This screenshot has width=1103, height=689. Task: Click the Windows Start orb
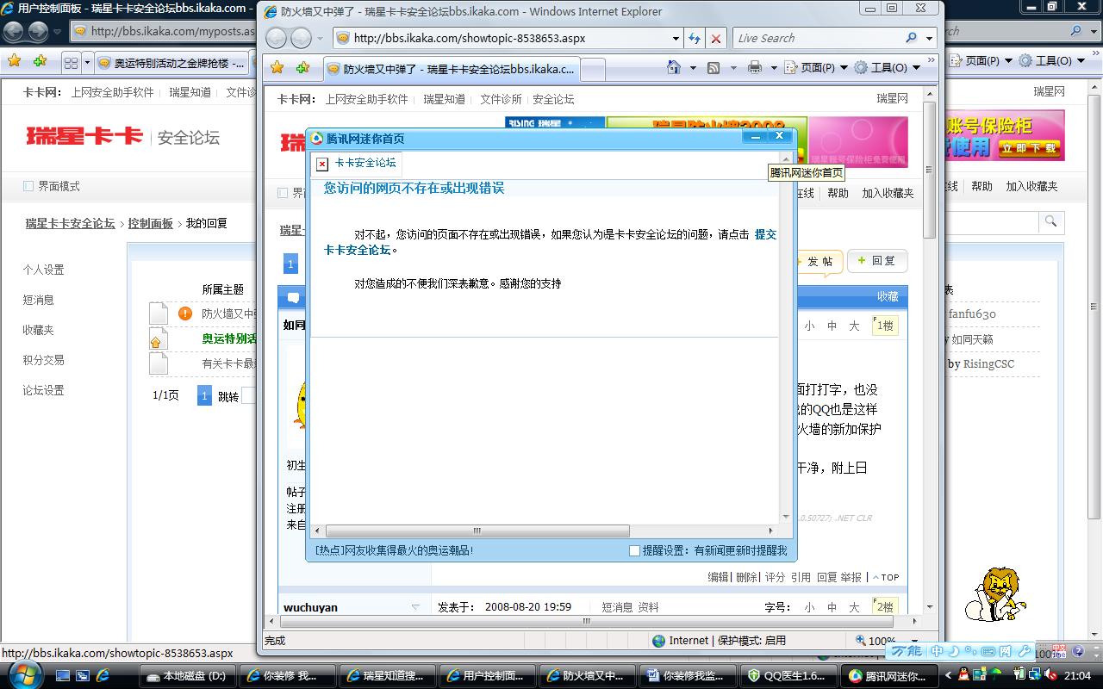25,673
